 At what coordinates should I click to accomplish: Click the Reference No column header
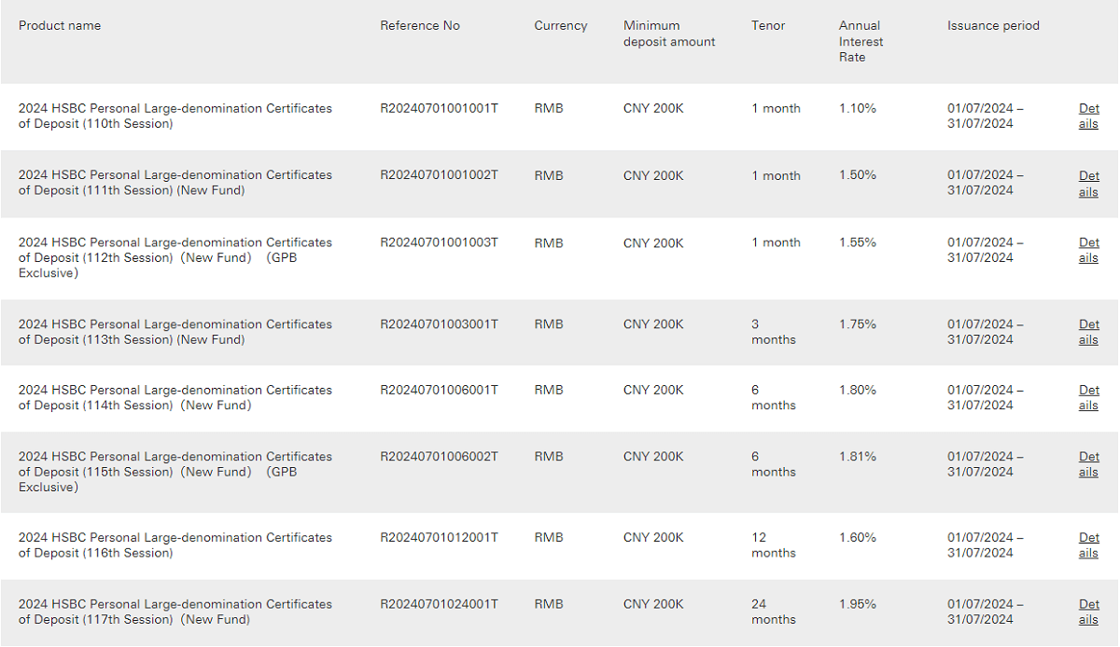click(x=419, y=25)
